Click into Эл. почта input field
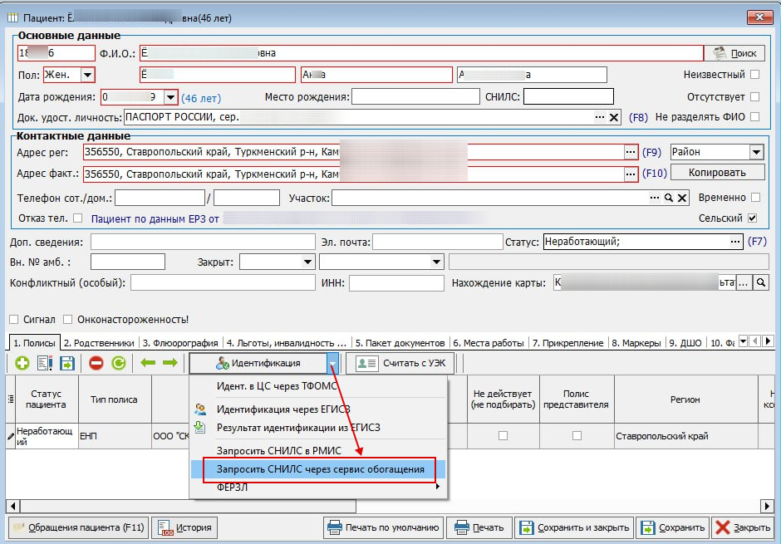The height and width of the screenshot is (544, 781). tap(437, 242)
